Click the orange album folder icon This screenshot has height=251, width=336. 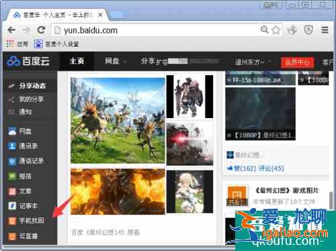[237, 195]
